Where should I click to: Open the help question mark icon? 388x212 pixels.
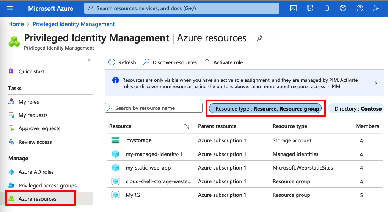360,8
